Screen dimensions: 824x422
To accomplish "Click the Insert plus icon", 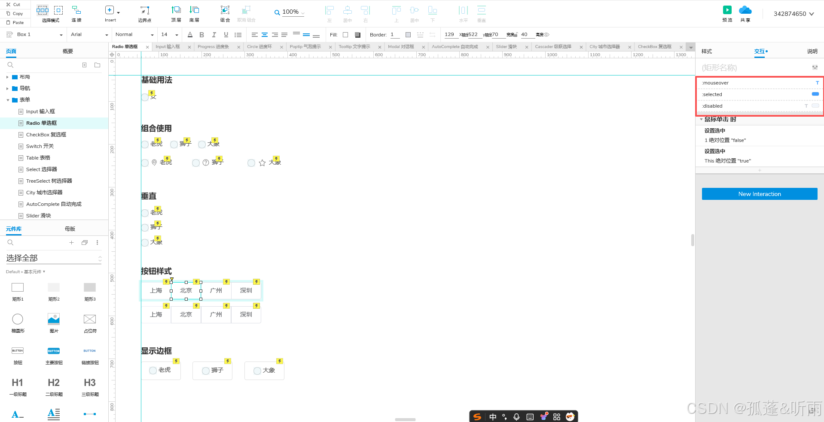I will click(110, 10).
